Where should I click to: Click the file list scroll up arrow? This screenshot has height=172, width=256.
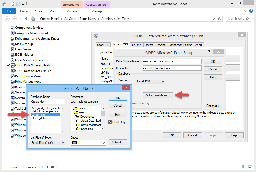coord(63,109)
